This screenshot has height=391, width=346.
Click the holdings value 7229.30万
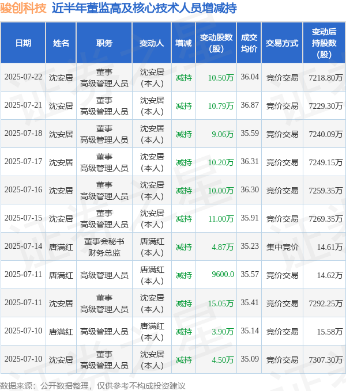[326, 106]
